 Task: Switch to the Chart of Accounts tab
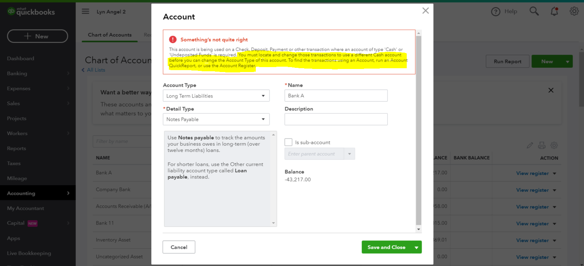pos(110,35)
